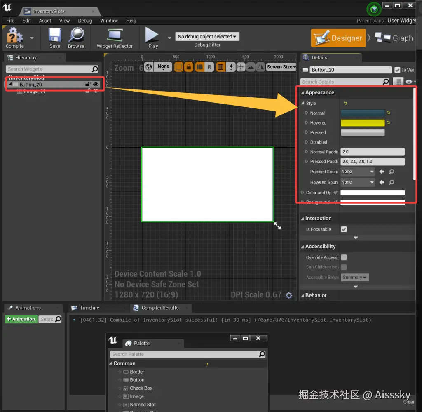Open the Debug menu
The image size is (422, 412).
pos(85,21)
